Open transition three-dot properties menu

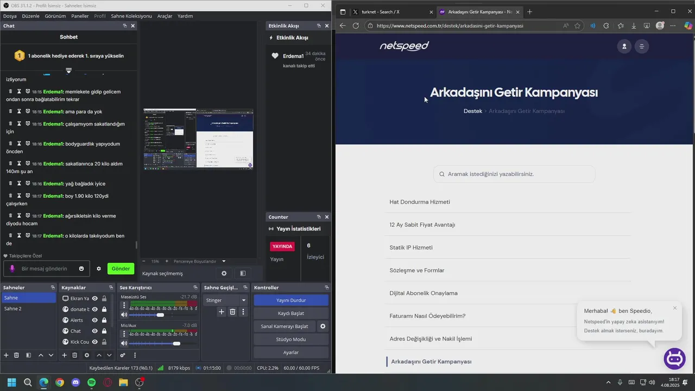click(243, 312)
